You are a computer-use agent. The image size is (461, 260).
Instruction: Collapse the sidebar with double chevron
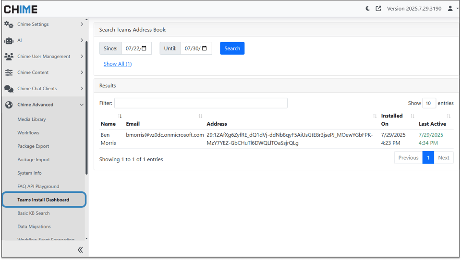[x=80, y=250]
